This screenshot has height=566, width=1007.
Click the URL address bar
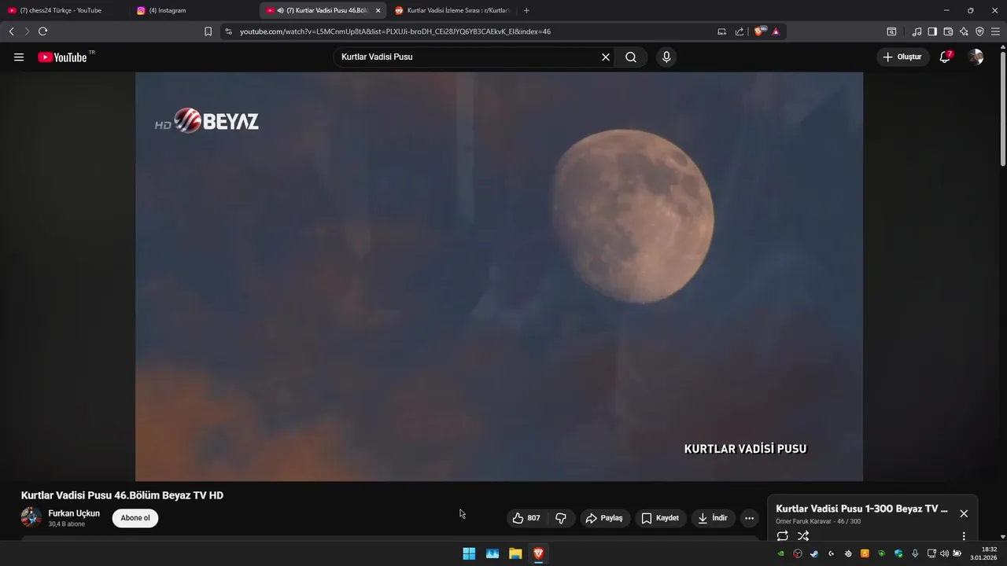pyautogui.click(x=472, y=31)
